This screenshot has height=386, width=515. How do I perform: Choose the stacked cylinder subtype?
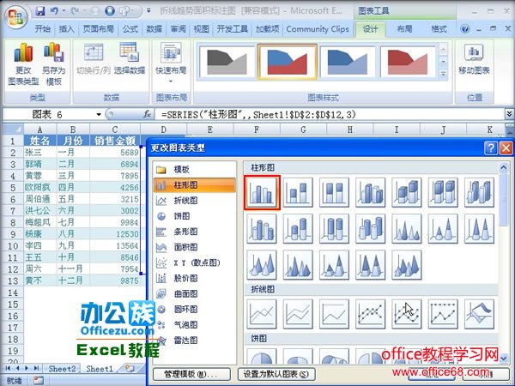coord(298,228)
